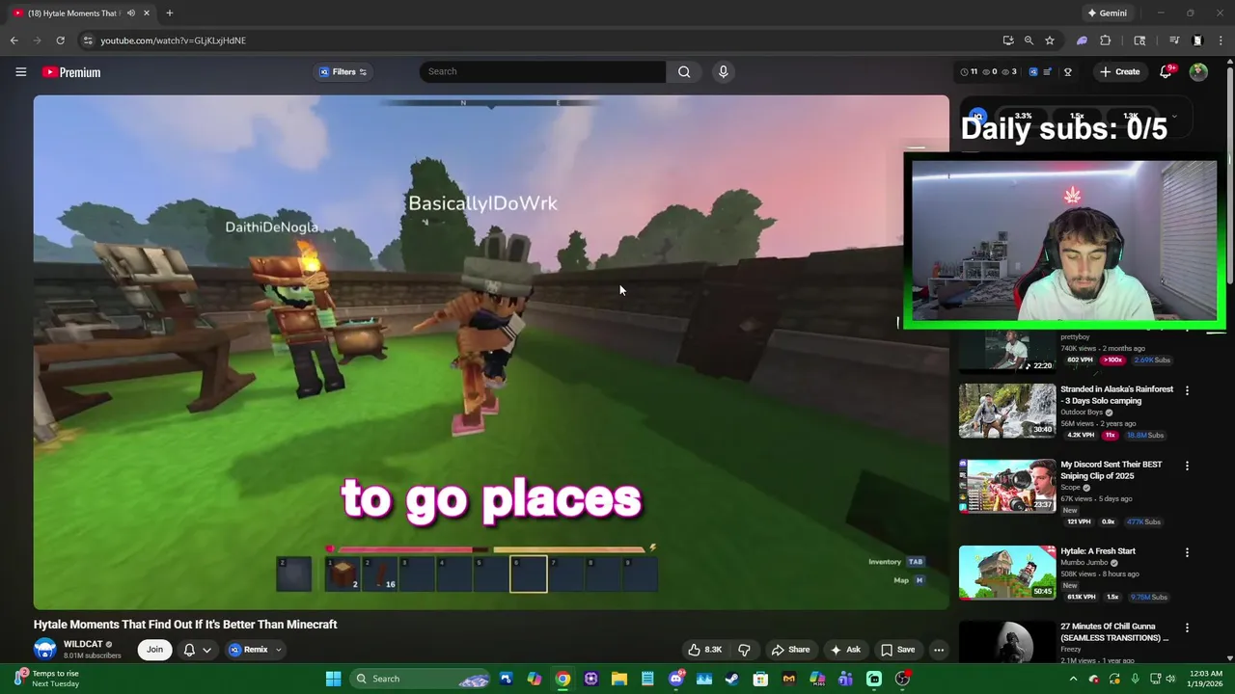
Task: Click the Remix button
Action: tap(248, 650)
